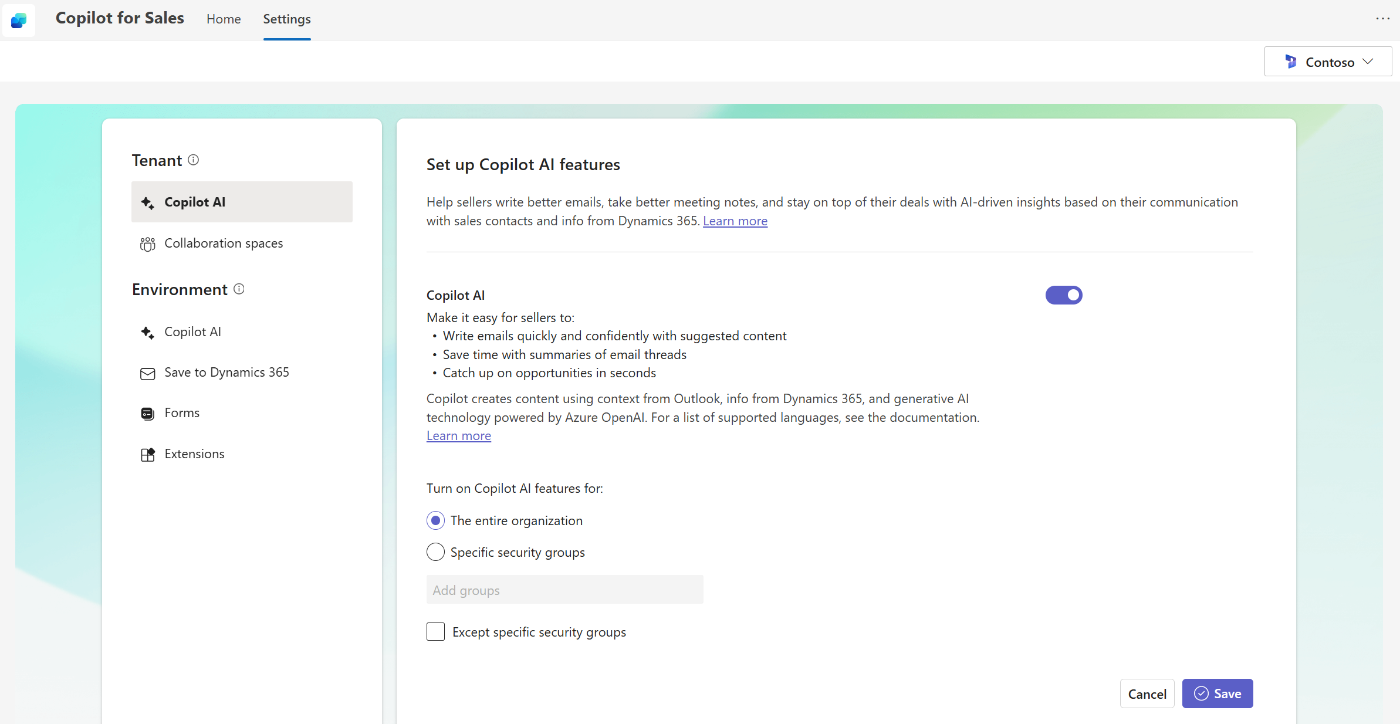Click the Add groups input field

(564, 590)
